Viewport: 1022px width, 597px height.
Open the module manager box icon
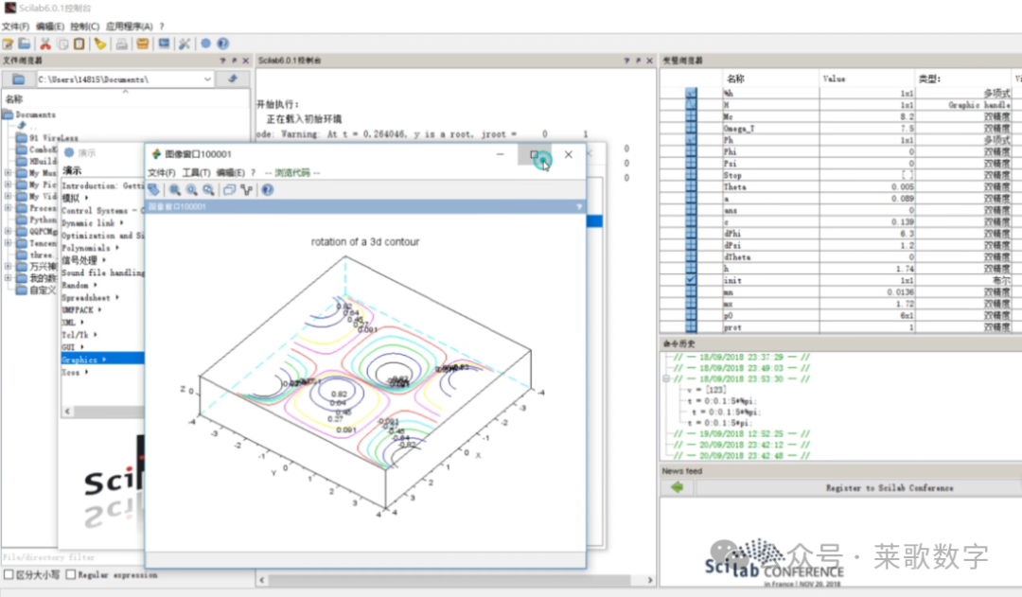click(142, 44)
